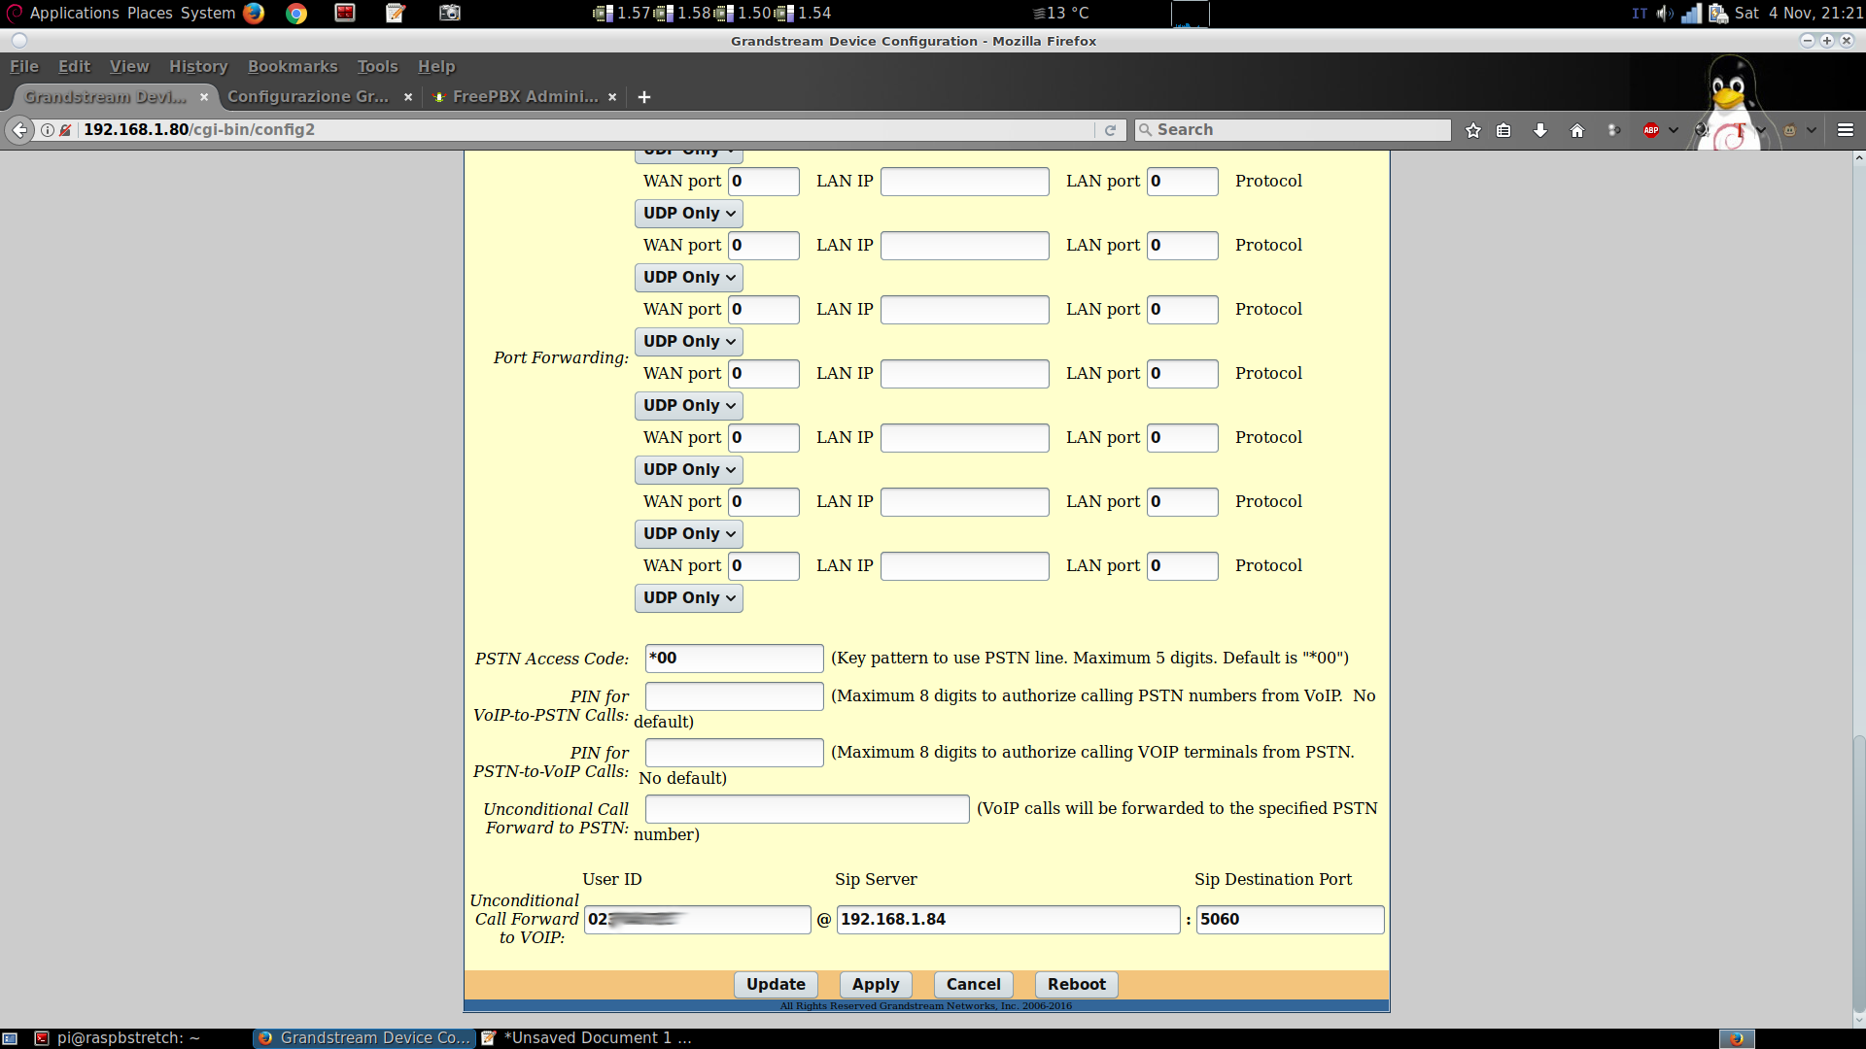The image size is (1866, 1049).
Task: Click the page vertical scrollbar
Action: pyautogui.click(x=1858, y=874)
